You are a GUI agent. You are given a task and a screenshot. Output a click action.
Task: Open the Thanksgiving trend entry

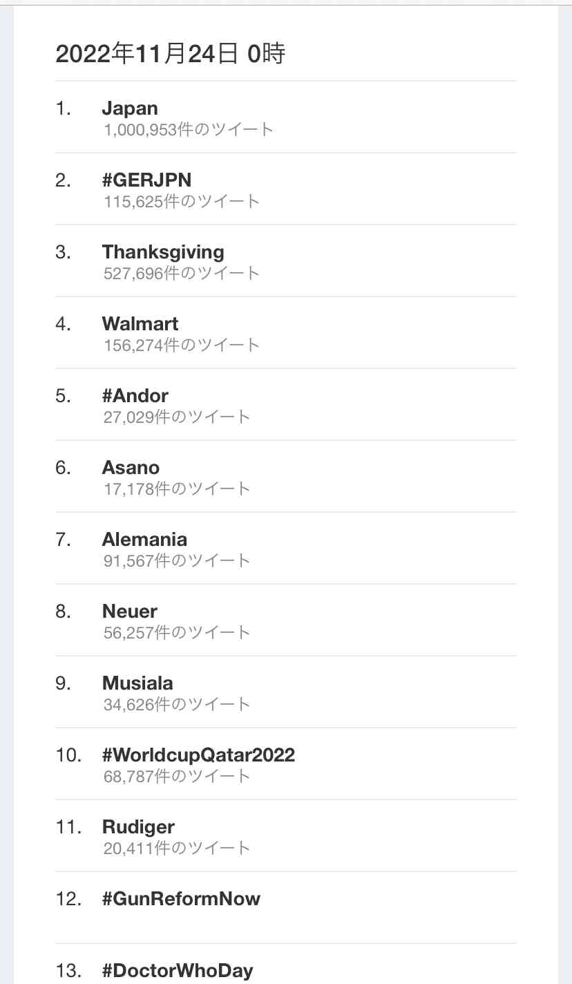[x=163, y=252]
